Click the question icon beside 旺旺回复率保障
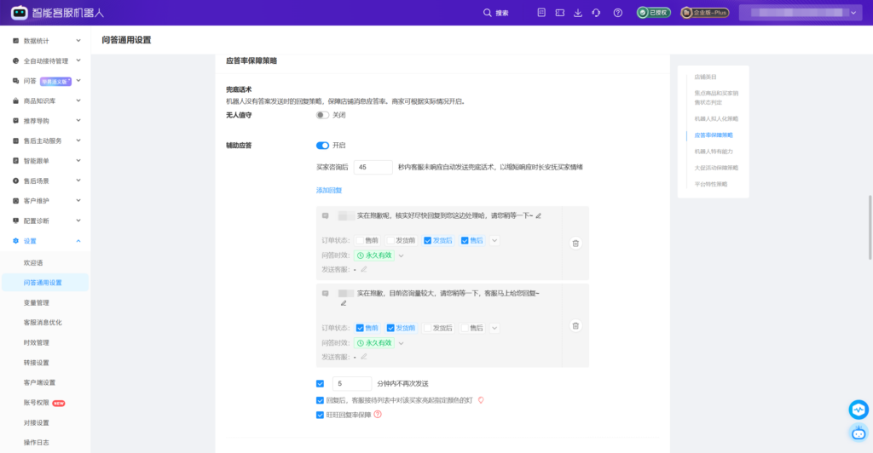Screen dimensions: 873x453 (378, 415)
